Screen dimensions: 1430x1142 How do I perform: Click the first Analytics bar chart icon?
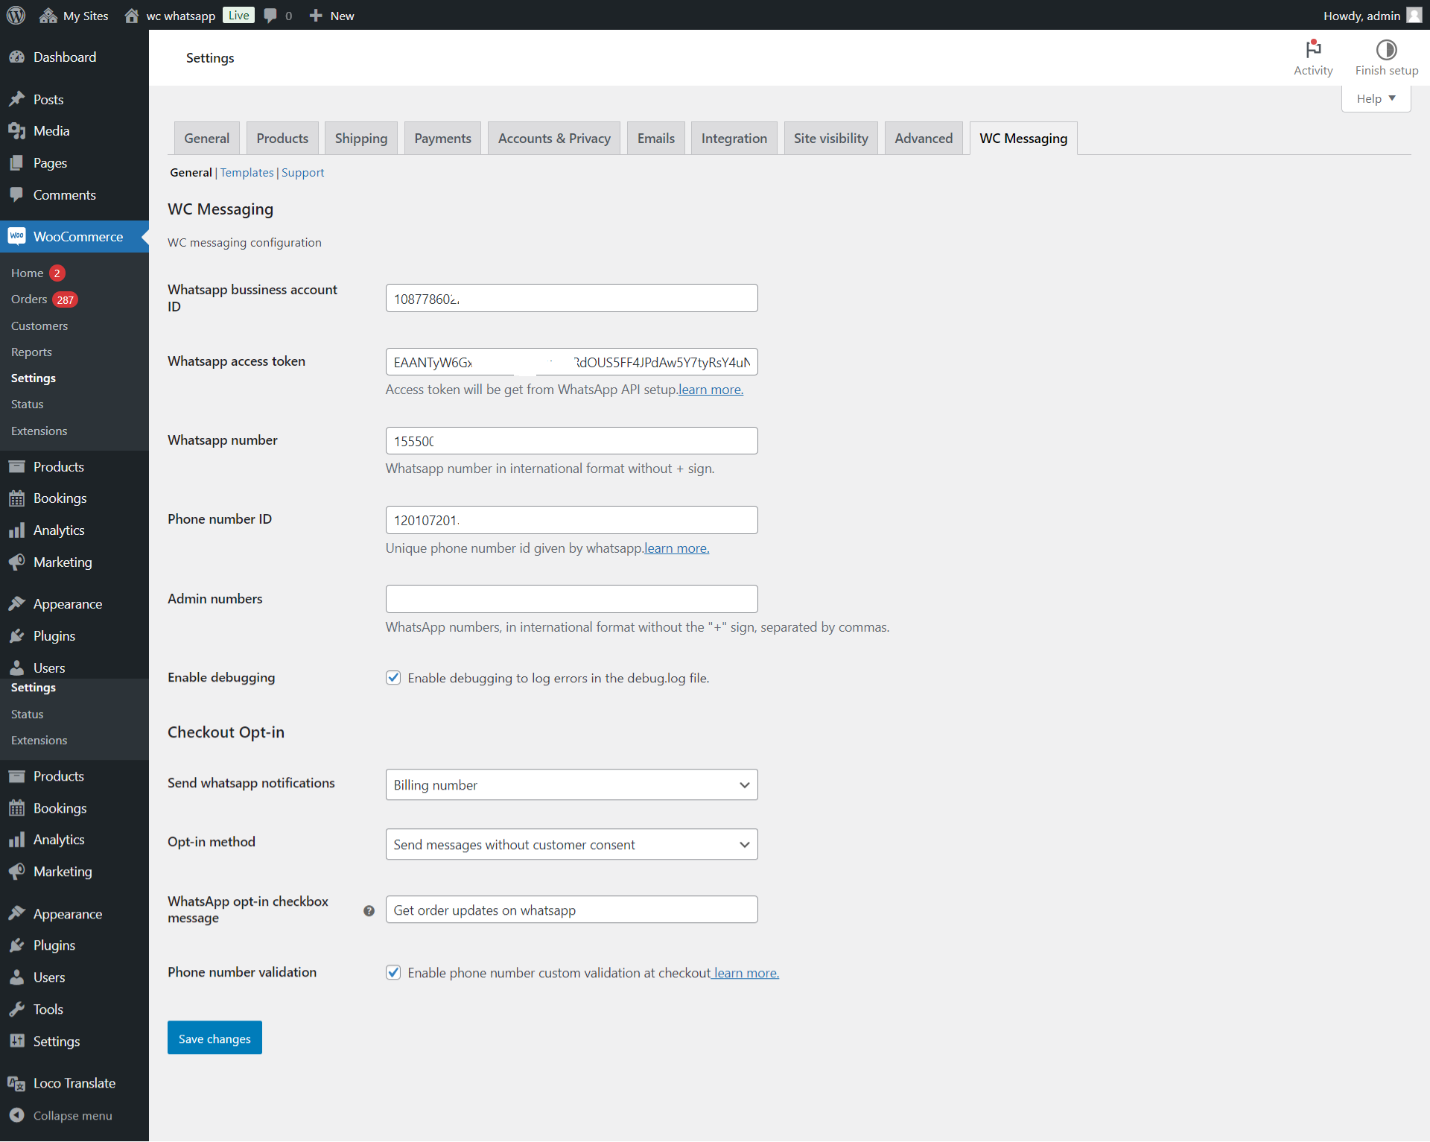[x=16, y=530]
